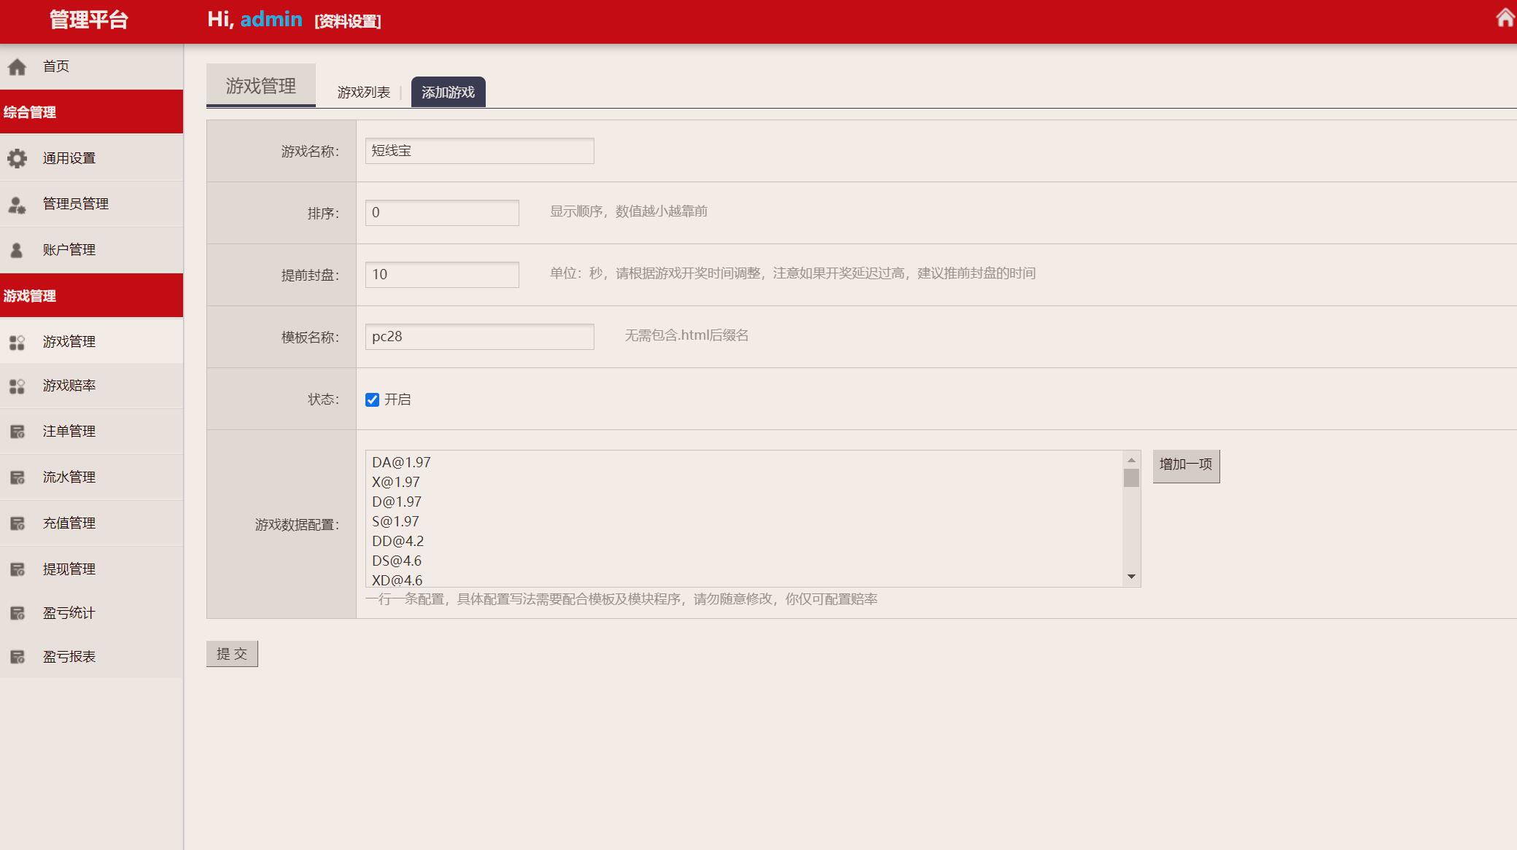1517x850 pixels.
Task: Click the icon beside 盈亏报表
Action: (x=17, y=658)
